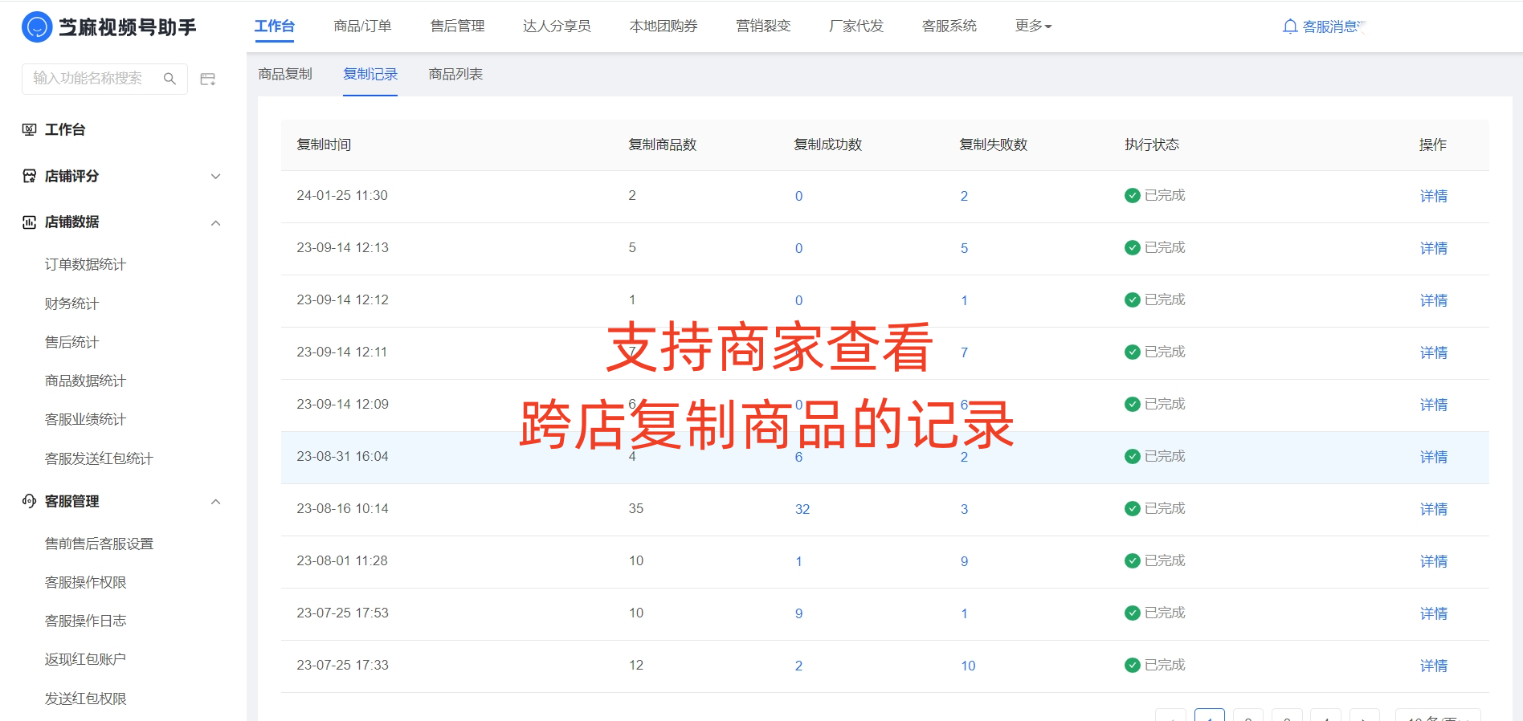Click 详情 for the 24-01-25 11:30 record
Image resolution: width=1523 pixels, height=721 pixels.
click(x=1434, y=196)
